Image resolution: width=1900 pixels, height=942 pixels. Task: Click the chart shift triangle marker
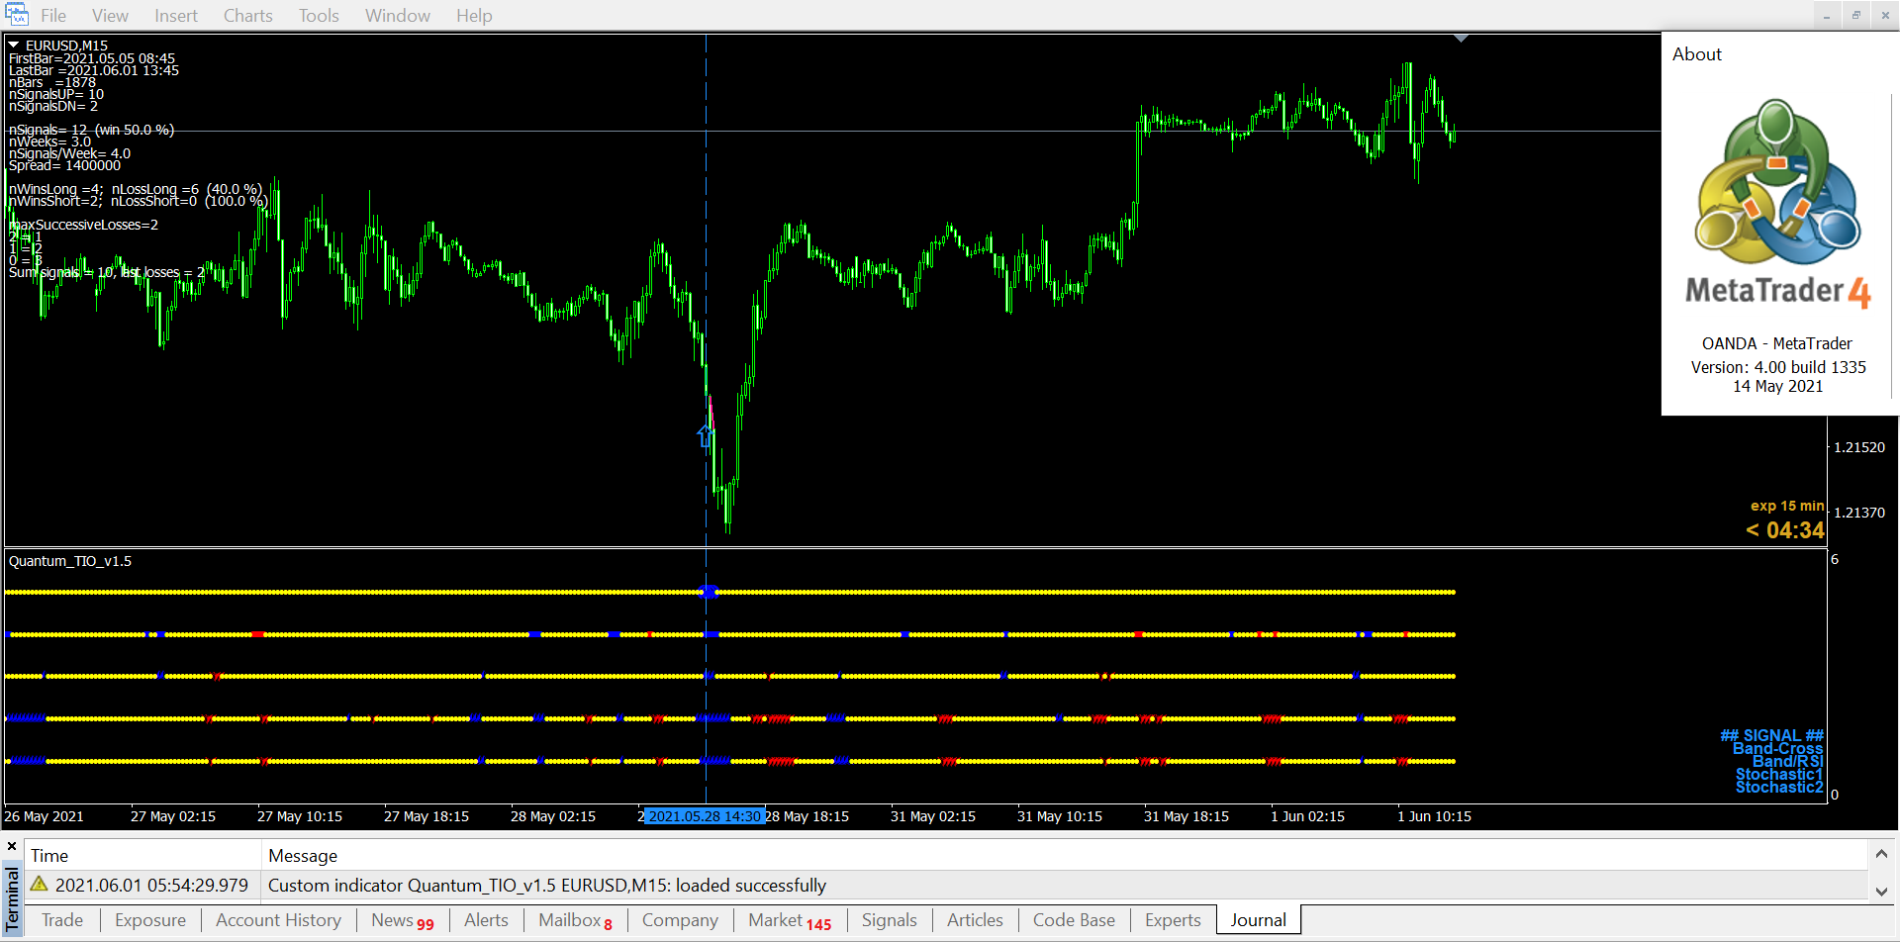[1461, 39]
